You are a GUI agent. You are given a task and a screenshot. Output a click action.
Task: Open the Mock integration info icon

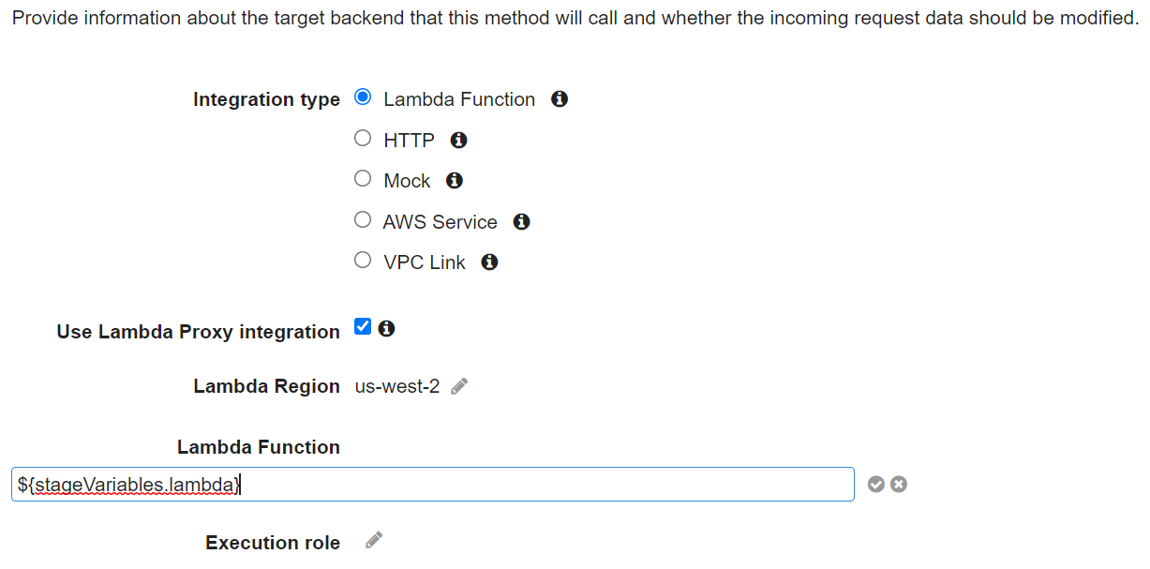pos(454,180)
